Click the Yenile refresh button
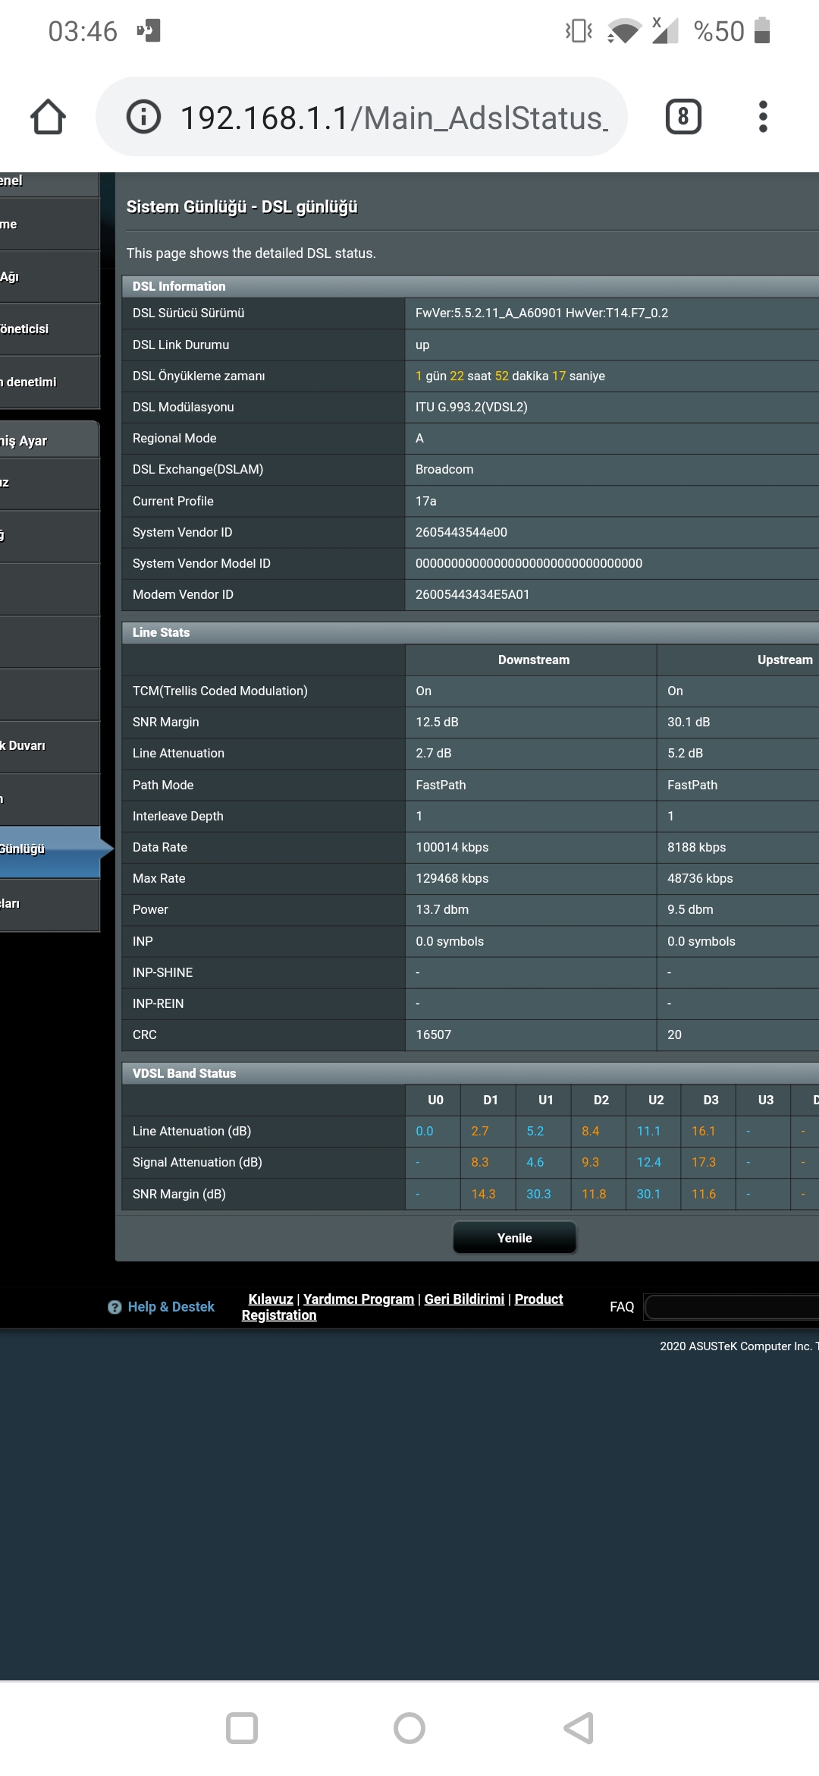Screen dimensions: 819x1776 pos(514,1238)
